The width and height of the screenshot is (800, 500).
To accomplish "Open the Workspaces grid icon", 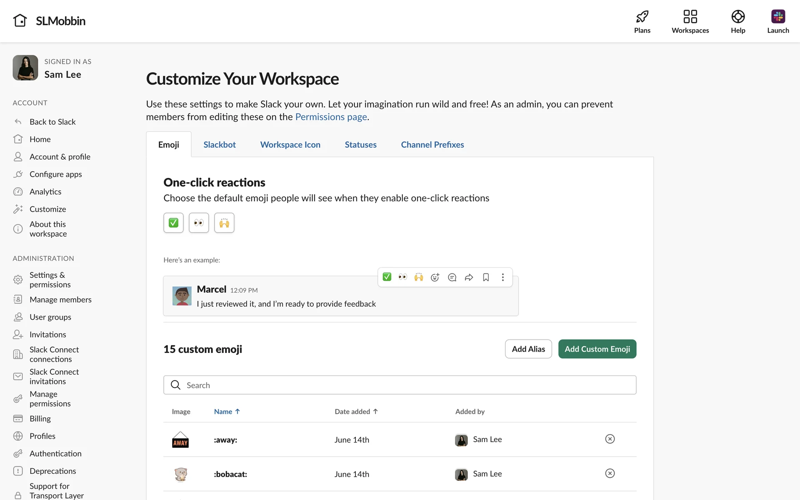I will (690, 17).
